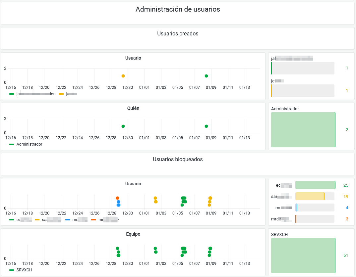The image size is (356, 277).
Task: Open the Equipo panel title menu
Action: pyautogui.click(x=133, y=234)
